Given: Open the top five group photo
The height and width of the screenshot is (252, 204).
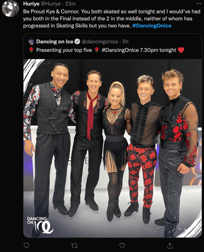Looking at the screenshot, I should (112, 148).
